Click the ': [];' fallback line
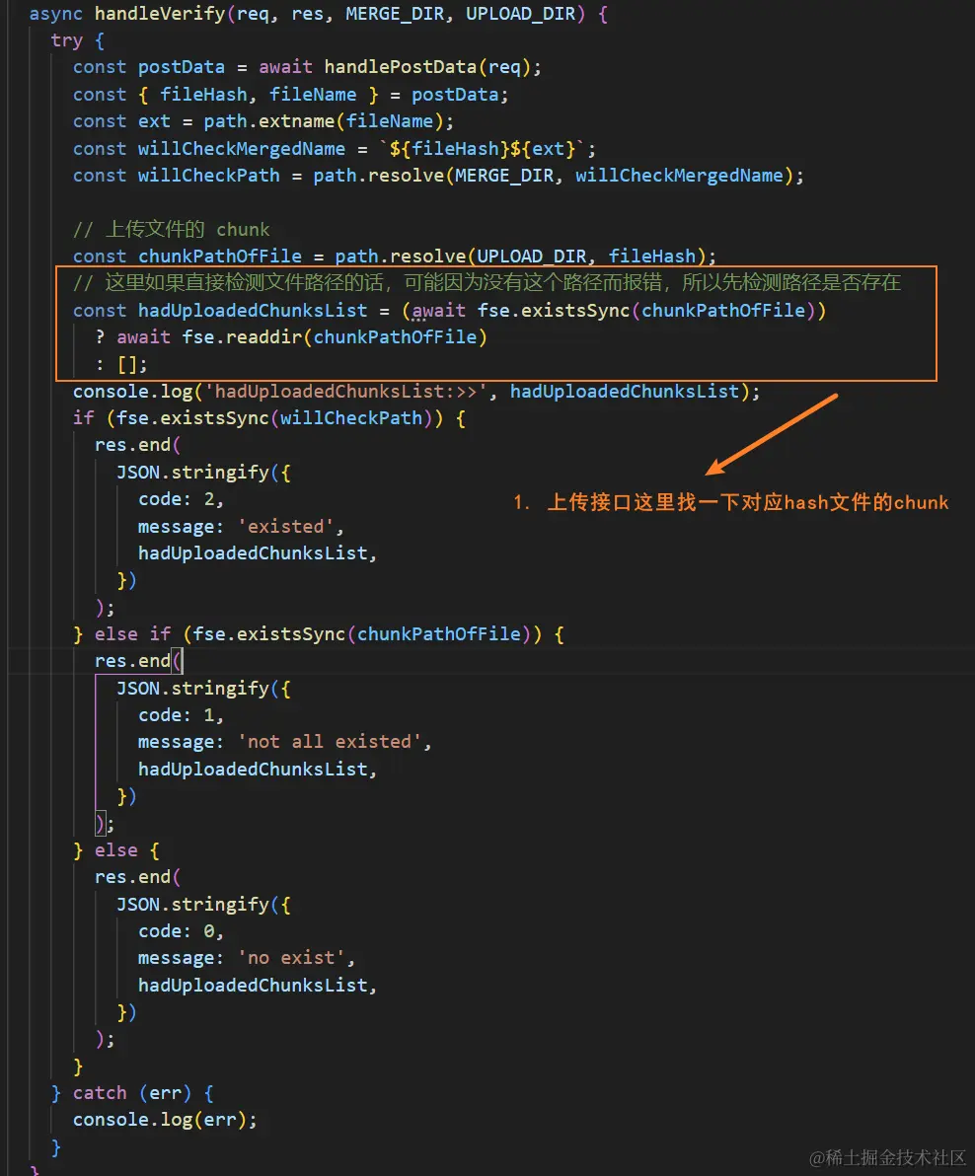This screenshot has height=1176, width=975. coord(121,364)
